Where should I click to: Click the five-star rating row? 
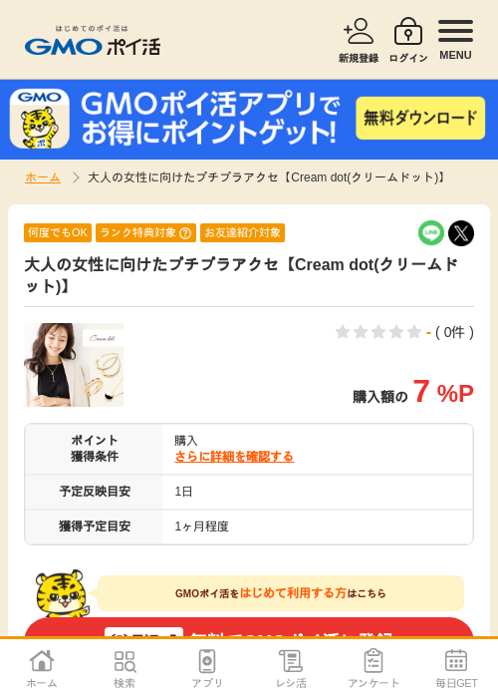pyautogui.click(x=378, y=332)
